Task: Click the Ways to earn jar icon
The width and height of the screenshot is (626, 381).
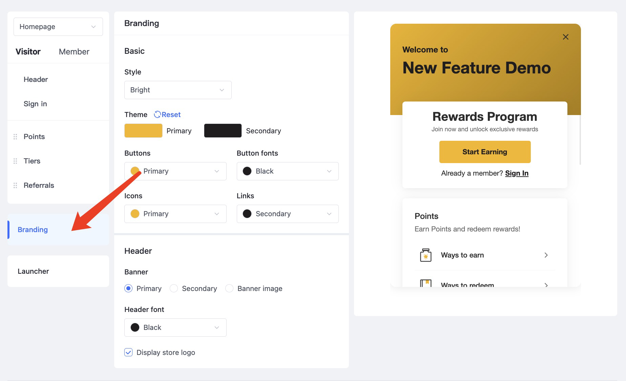Action: point(425,255)
